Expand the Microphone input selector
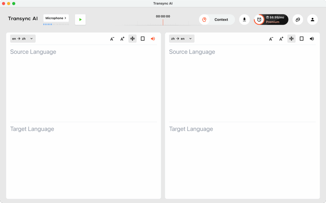The height and width of the screenshot is (203, 326). coord(56,18)
